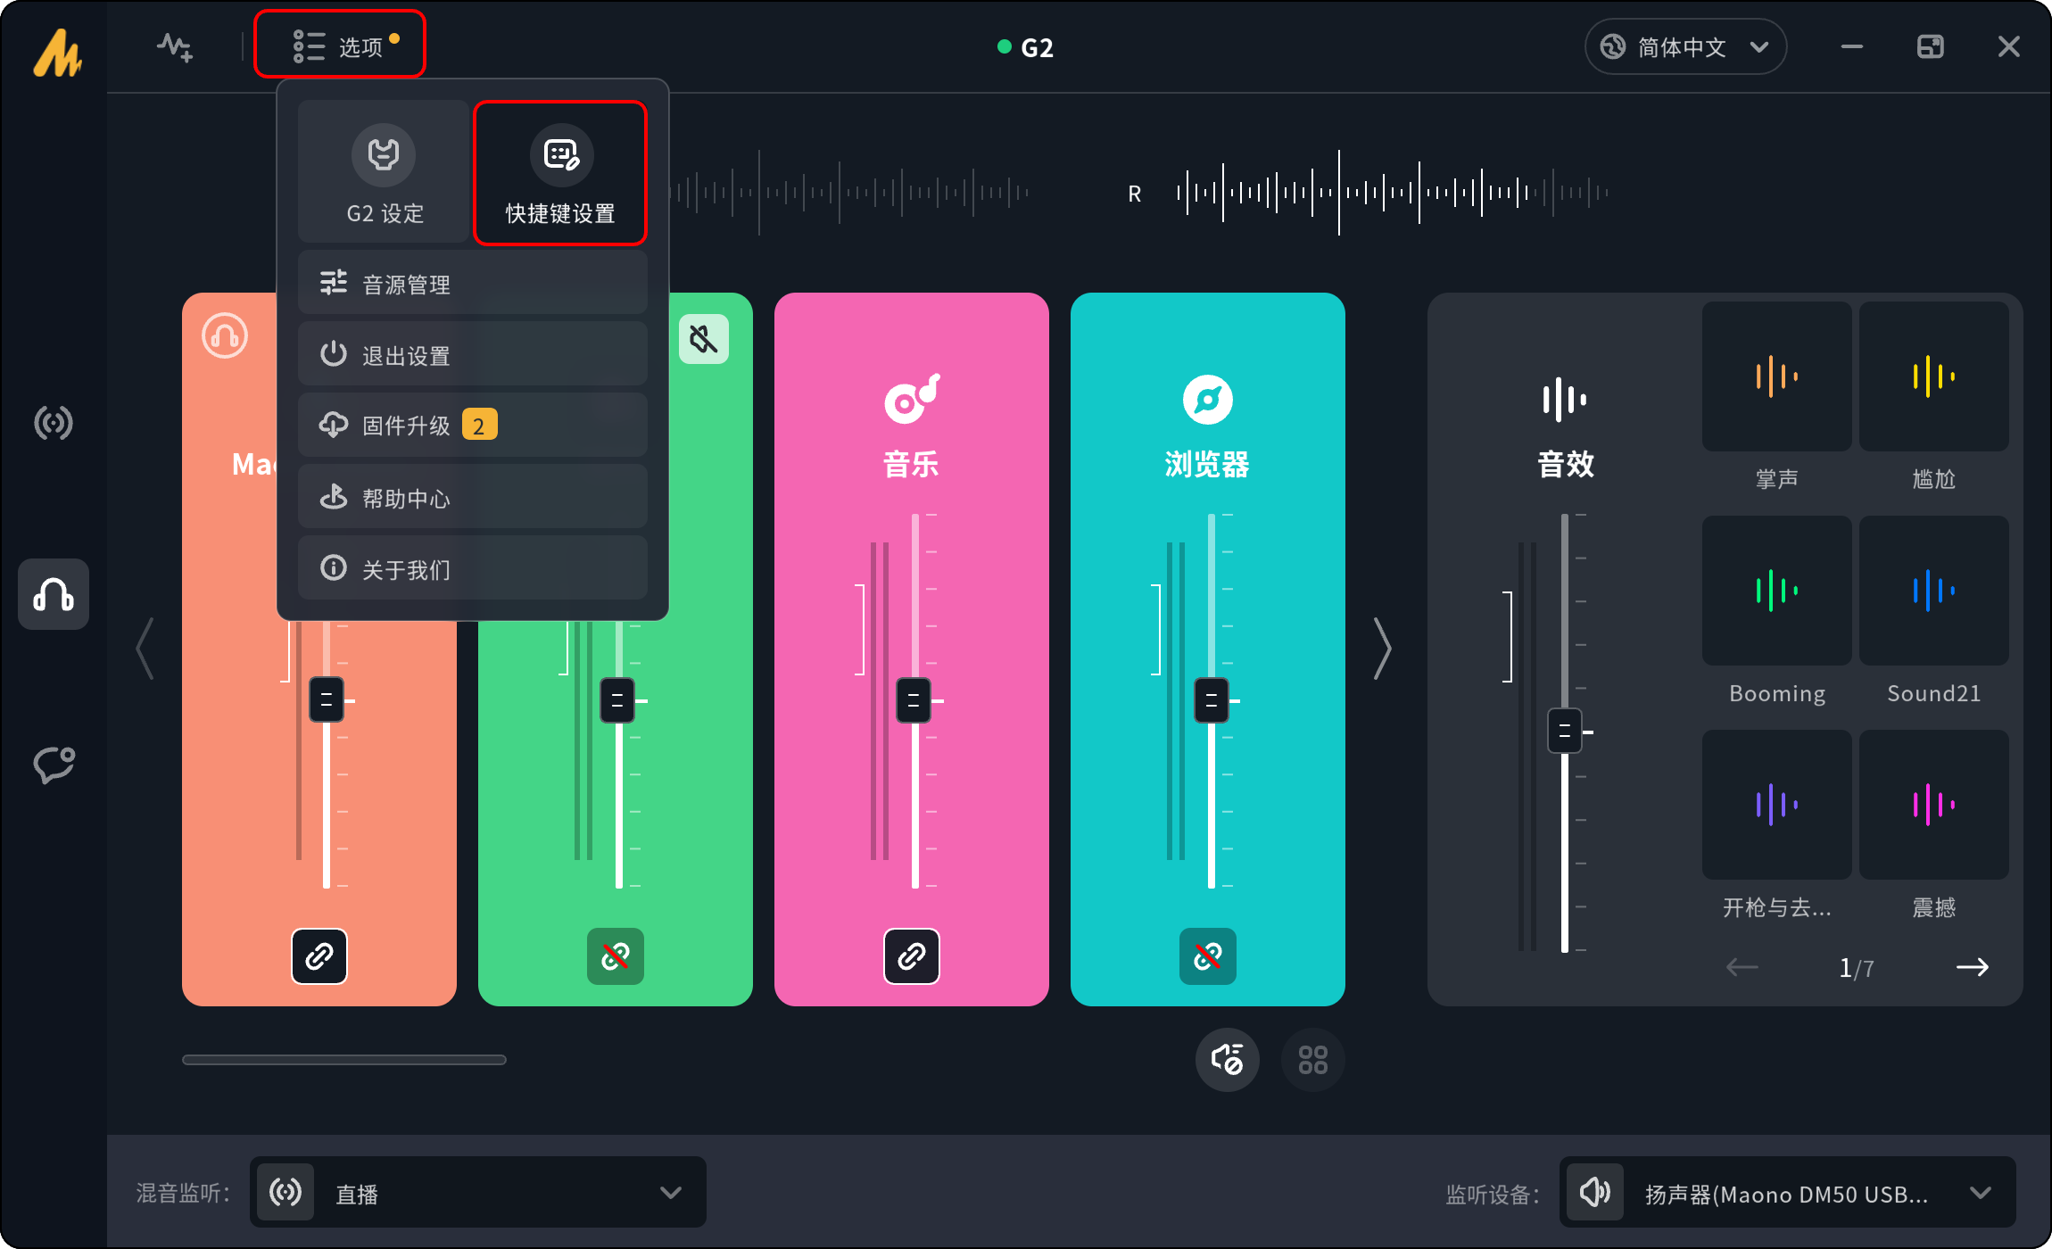Screen dimensions: 2052x1249
Task: Expand the 监听设备 speaker dropdown
Action: (x=1787, y=1193)
